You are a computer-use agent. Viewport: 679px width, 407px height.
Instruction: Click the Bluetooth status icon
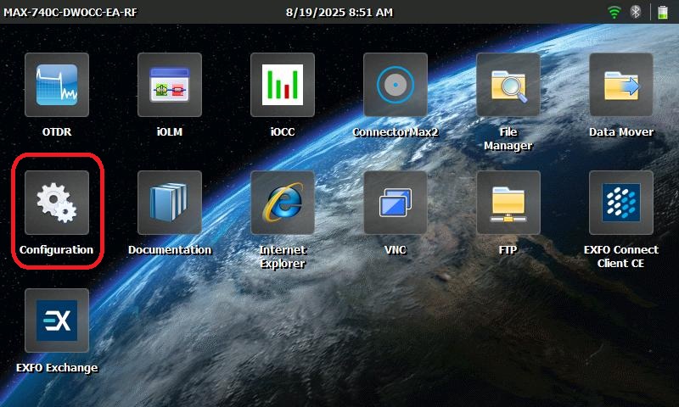(x=636, y=12)
